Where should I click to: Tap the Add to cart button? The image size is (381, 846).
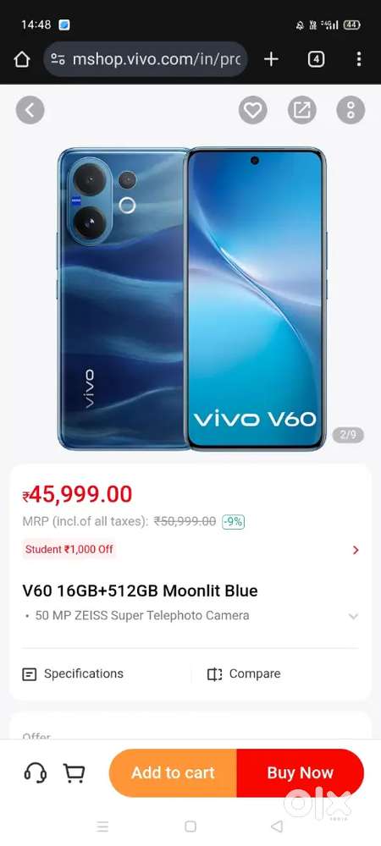173,773
